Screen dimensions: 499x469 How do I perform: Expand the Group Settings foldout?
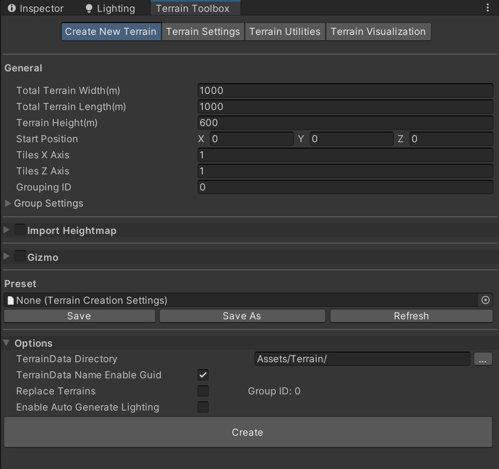8,203
